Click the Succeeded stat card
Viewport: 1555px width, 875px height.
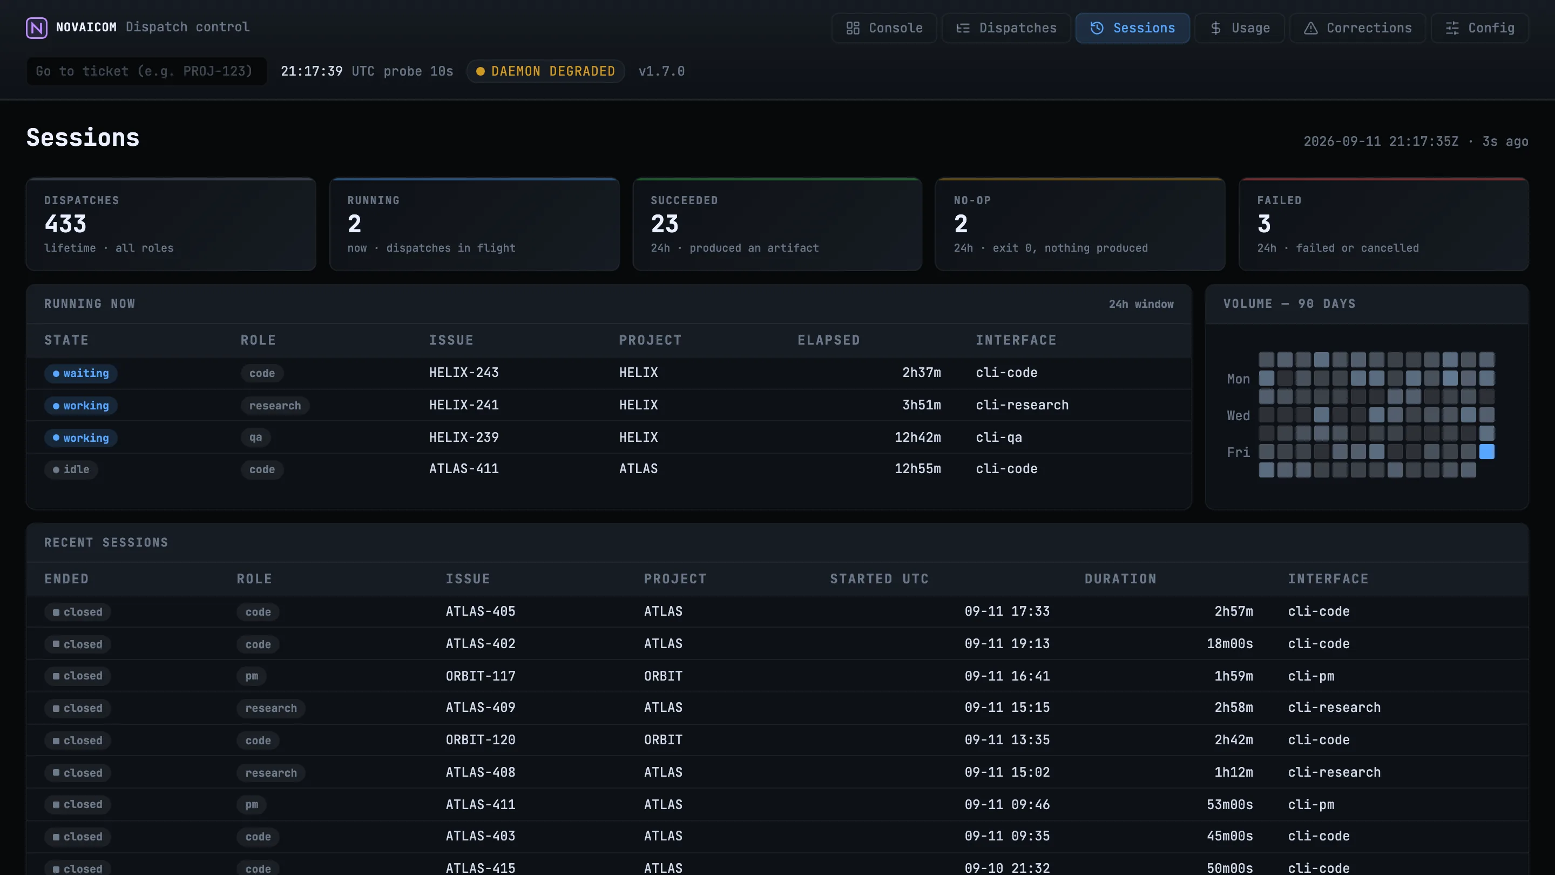pyautogui.click(x=777, y=224)
